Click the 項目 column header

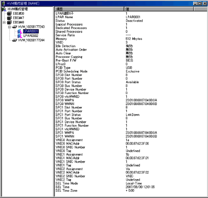89,9
